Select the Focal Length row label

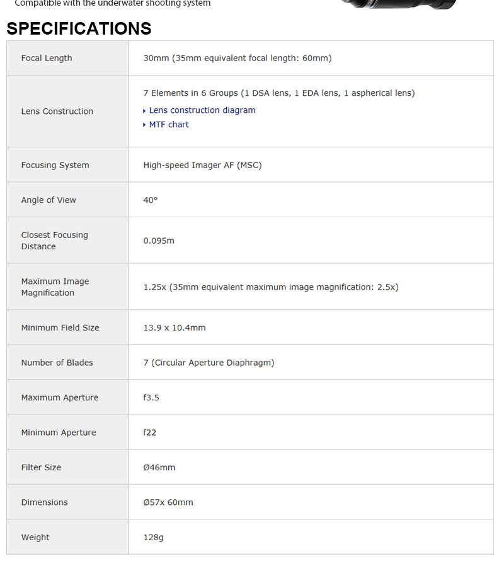coord(47,58)
